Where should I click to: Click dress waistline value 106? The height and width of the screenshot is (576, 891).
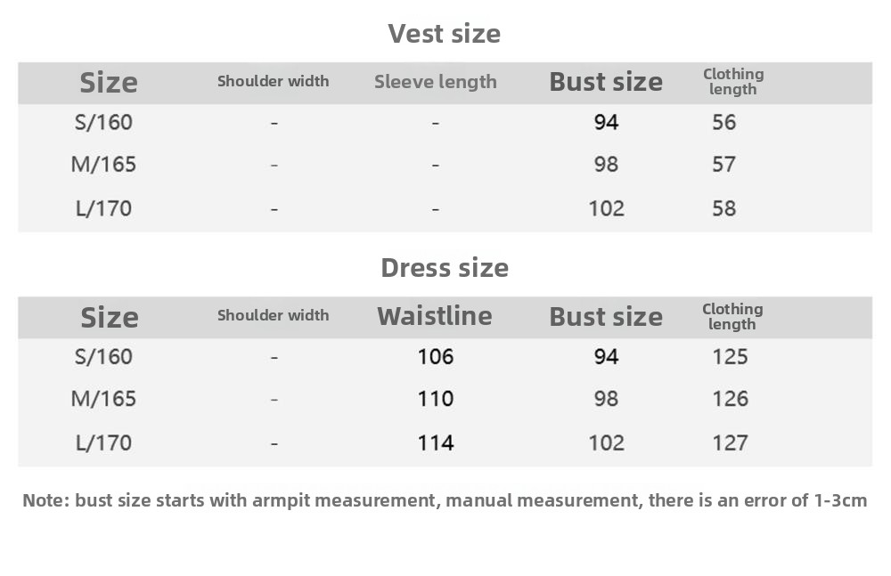(436, 357)
